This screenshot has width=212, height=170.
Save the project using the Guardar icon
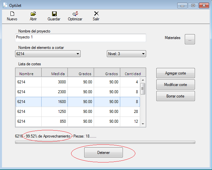54,14
